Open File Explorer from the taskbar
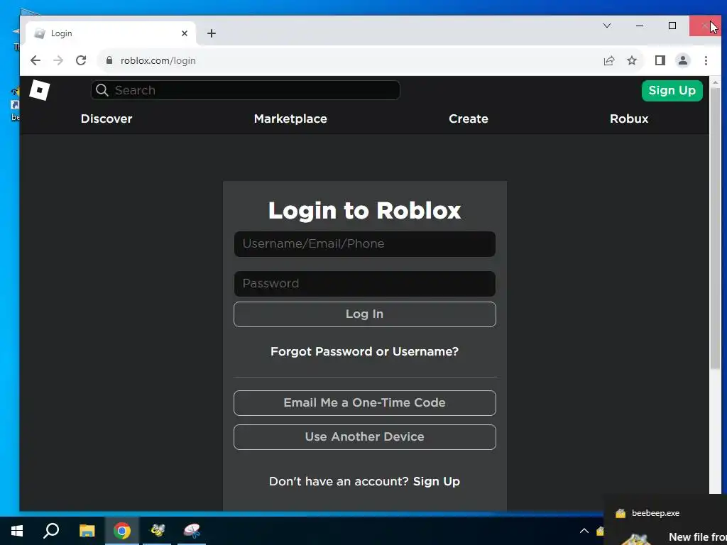The width and height of the screenshot is (727, 545). tap(87, 531)
